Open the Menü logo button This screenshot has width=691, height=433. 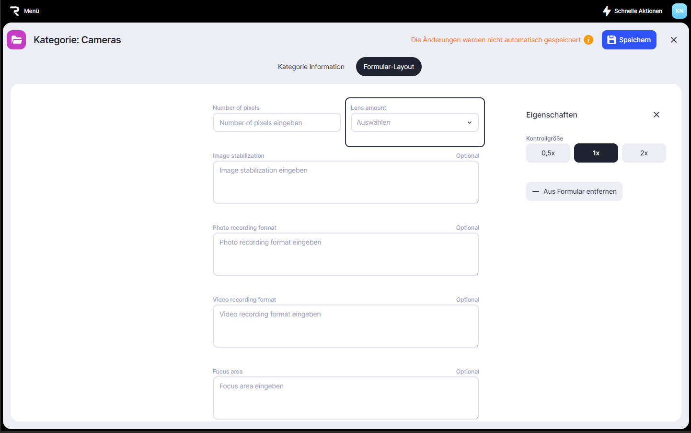click(15, 11)
